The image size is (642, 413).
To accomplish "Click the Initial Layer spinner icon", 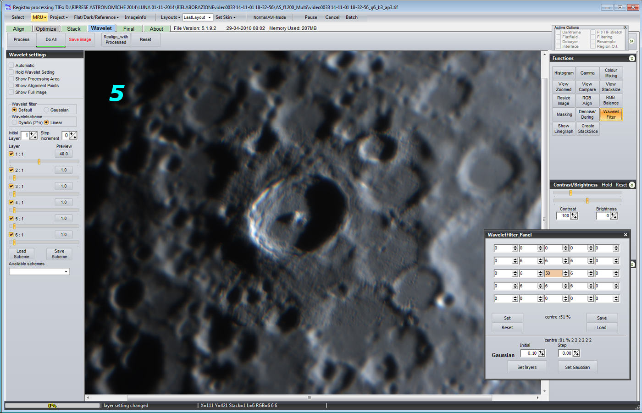I will 33,135.
